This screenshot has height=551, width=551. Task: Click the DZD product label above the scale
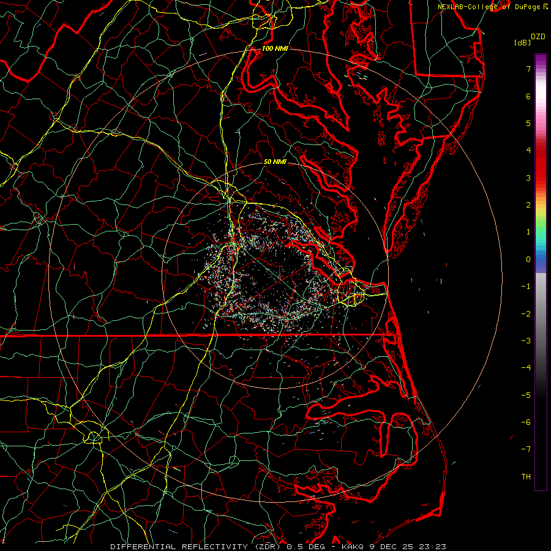coord(538,36)
